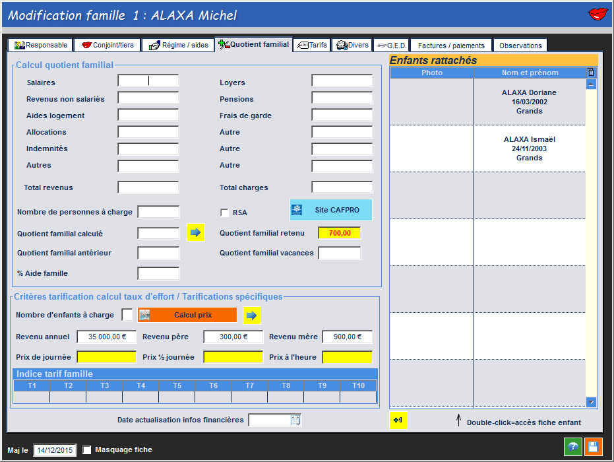Click blue arrow beside Quotient familial calculé
This screenshot has width=614, height=462.
(196, 232)
